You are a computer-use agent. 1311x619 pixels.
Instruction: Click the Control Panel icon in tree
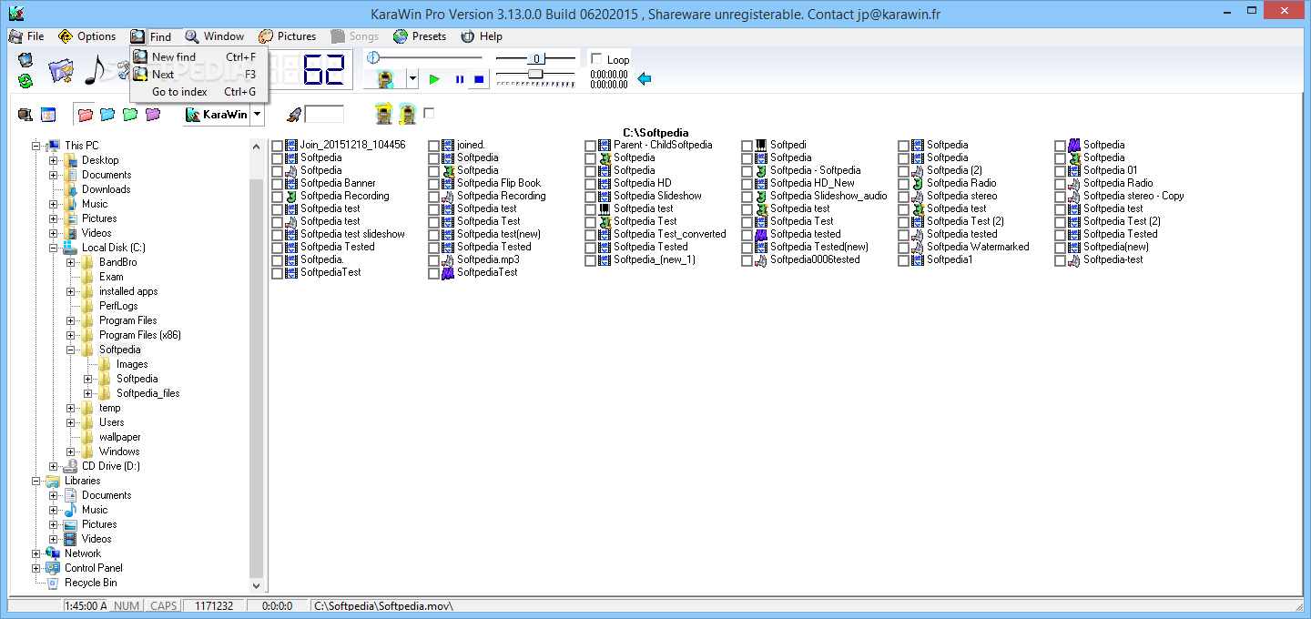(x=53, y=568)
